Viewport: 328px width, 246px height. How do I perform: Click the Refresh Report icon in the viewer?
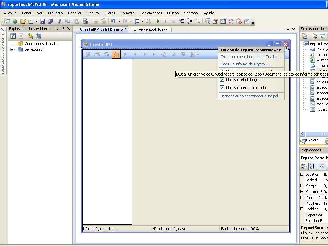pyautogui.click(x=107, y=54)
